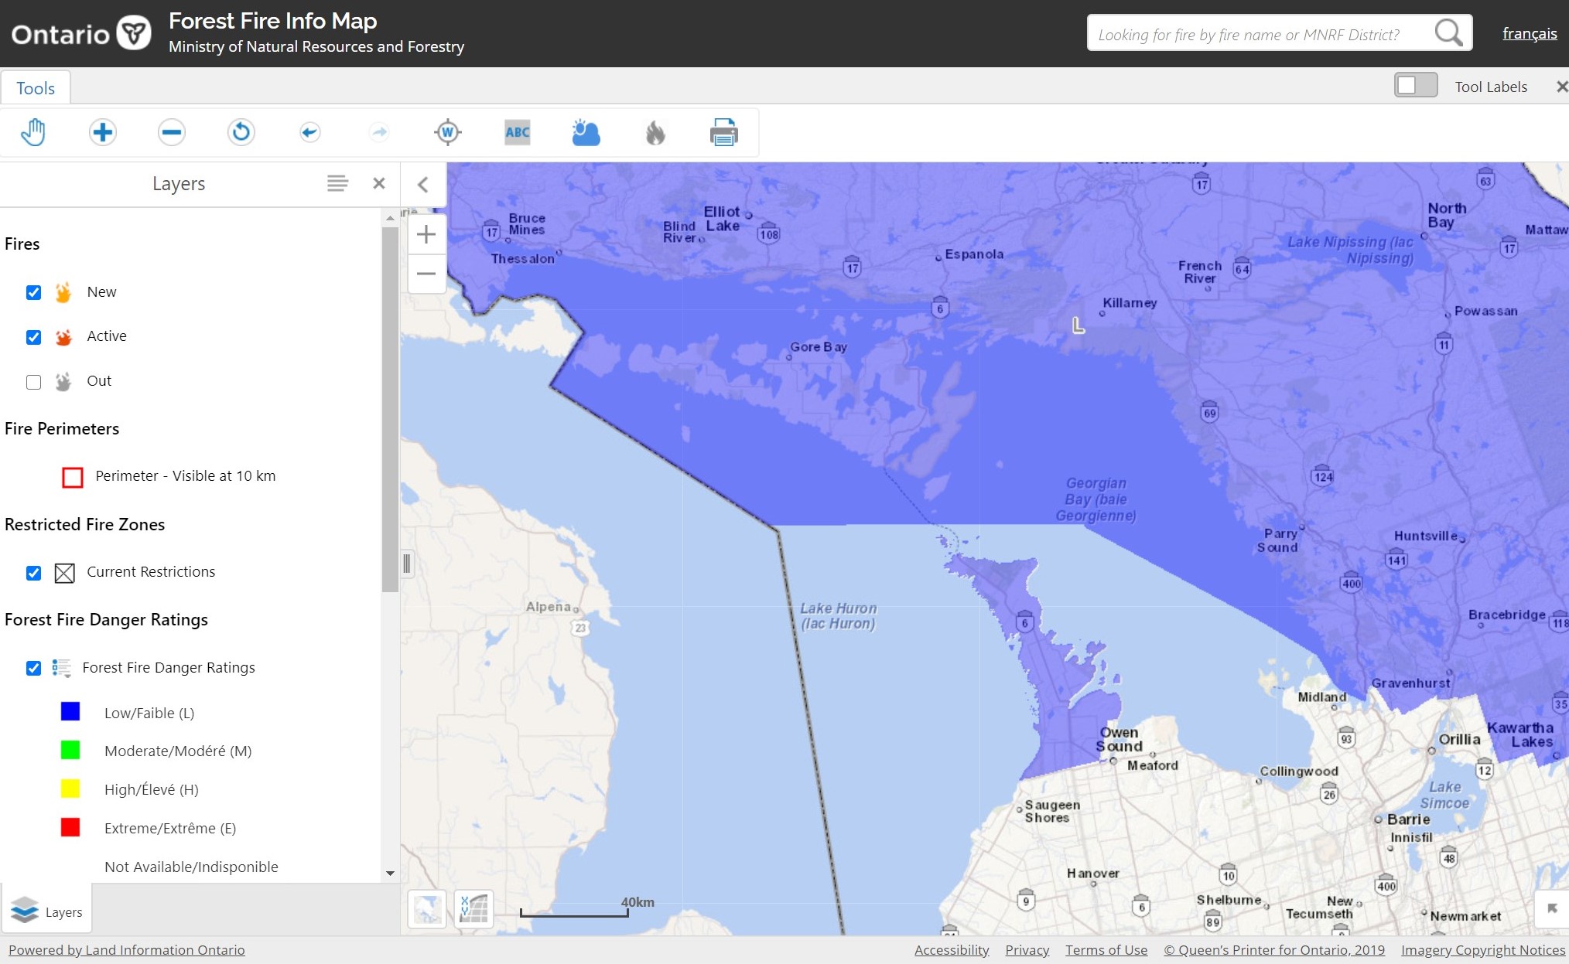Viewport: 1569px width, 964px height.
Task: Uncheck Forest Fire Danger Ratings layer
Action: [33, 668]
